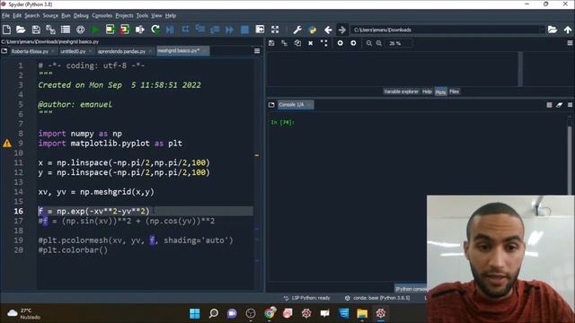Copy plot to clipboard
The image size is (575, 323).
tap(297, 43)
